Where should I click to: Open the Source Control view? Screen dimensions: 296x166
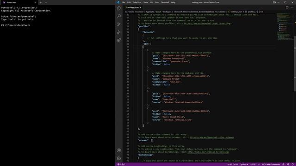pos(119,24)
